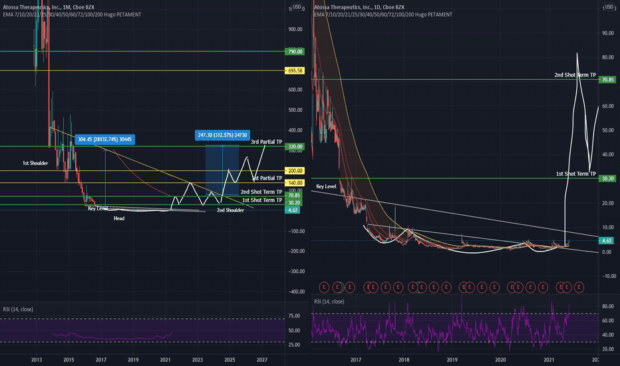Select '2nd Shot Term TP' text on the monthly chart
Viewport: 620px width, 366px height.
pyautogui.click(x=261, y=192)
